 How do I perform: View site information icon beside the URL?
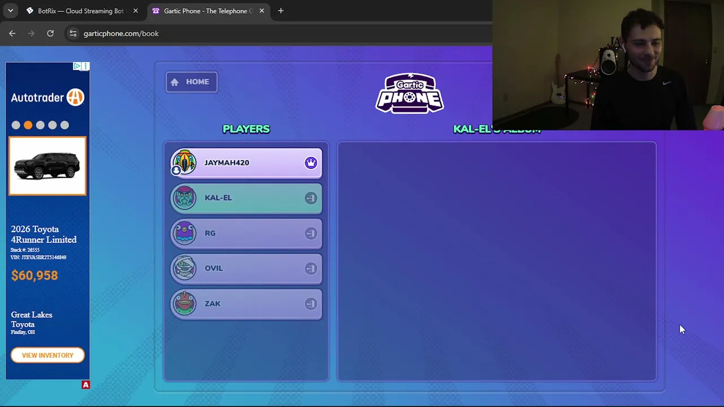[x=72, y=33]
